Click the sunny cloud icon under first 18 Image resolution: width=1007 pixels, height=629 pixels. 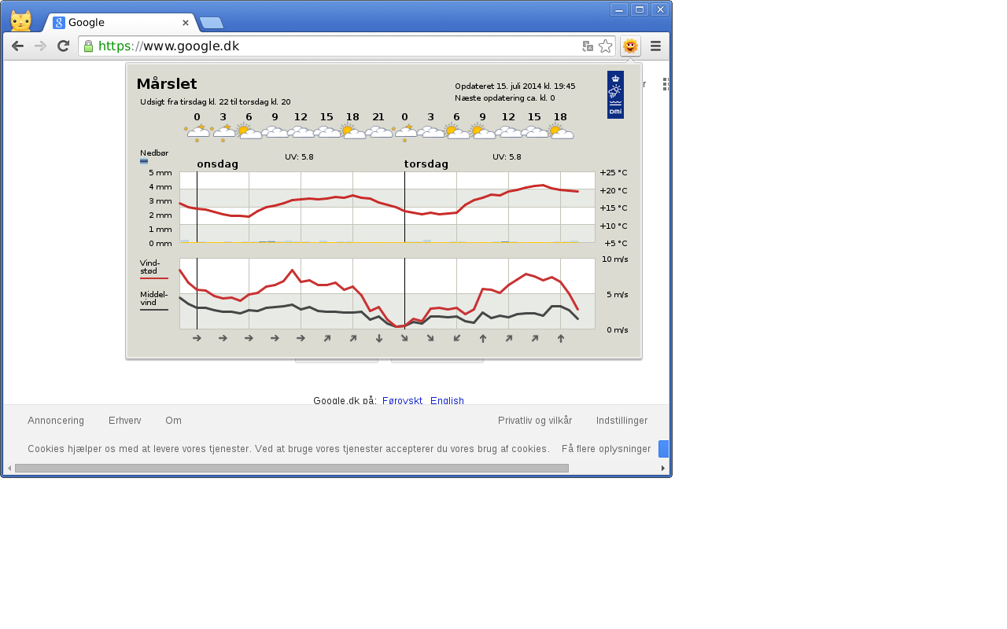352,131
